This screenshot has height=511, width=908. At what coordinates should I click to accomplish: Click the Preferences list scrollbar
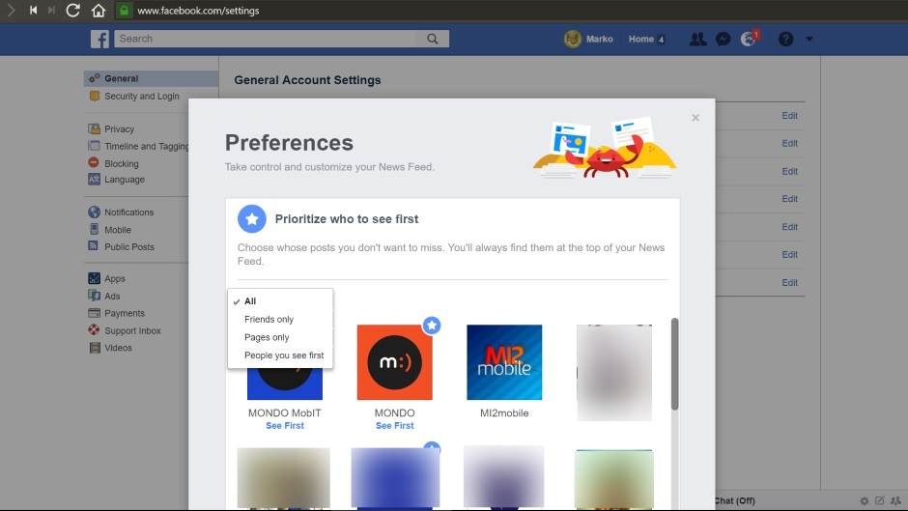[674, 364]
